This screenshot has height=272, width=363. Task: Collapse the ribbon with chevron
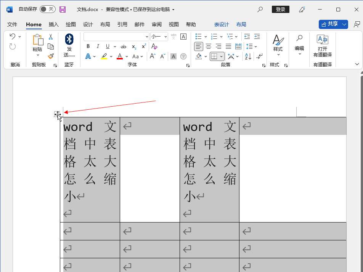(357, 64)
